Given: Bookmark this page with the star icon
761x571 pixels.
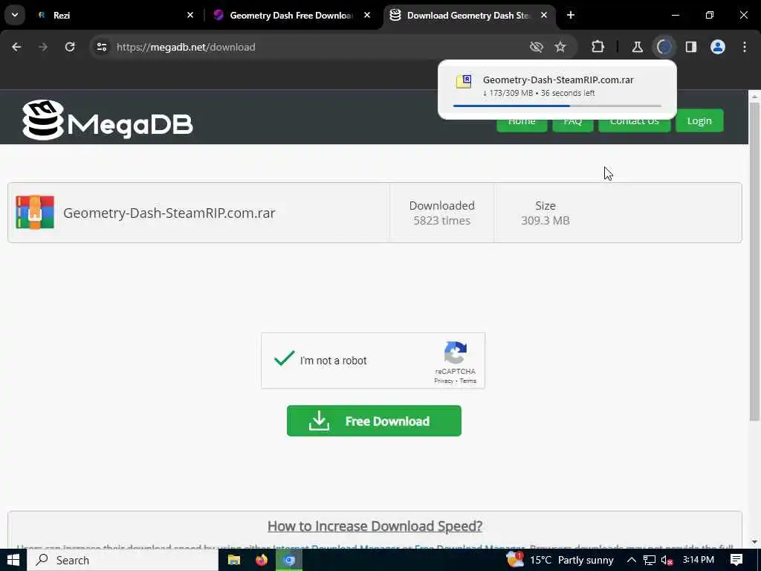Looking at the screenshot, I should coord(560,47).
